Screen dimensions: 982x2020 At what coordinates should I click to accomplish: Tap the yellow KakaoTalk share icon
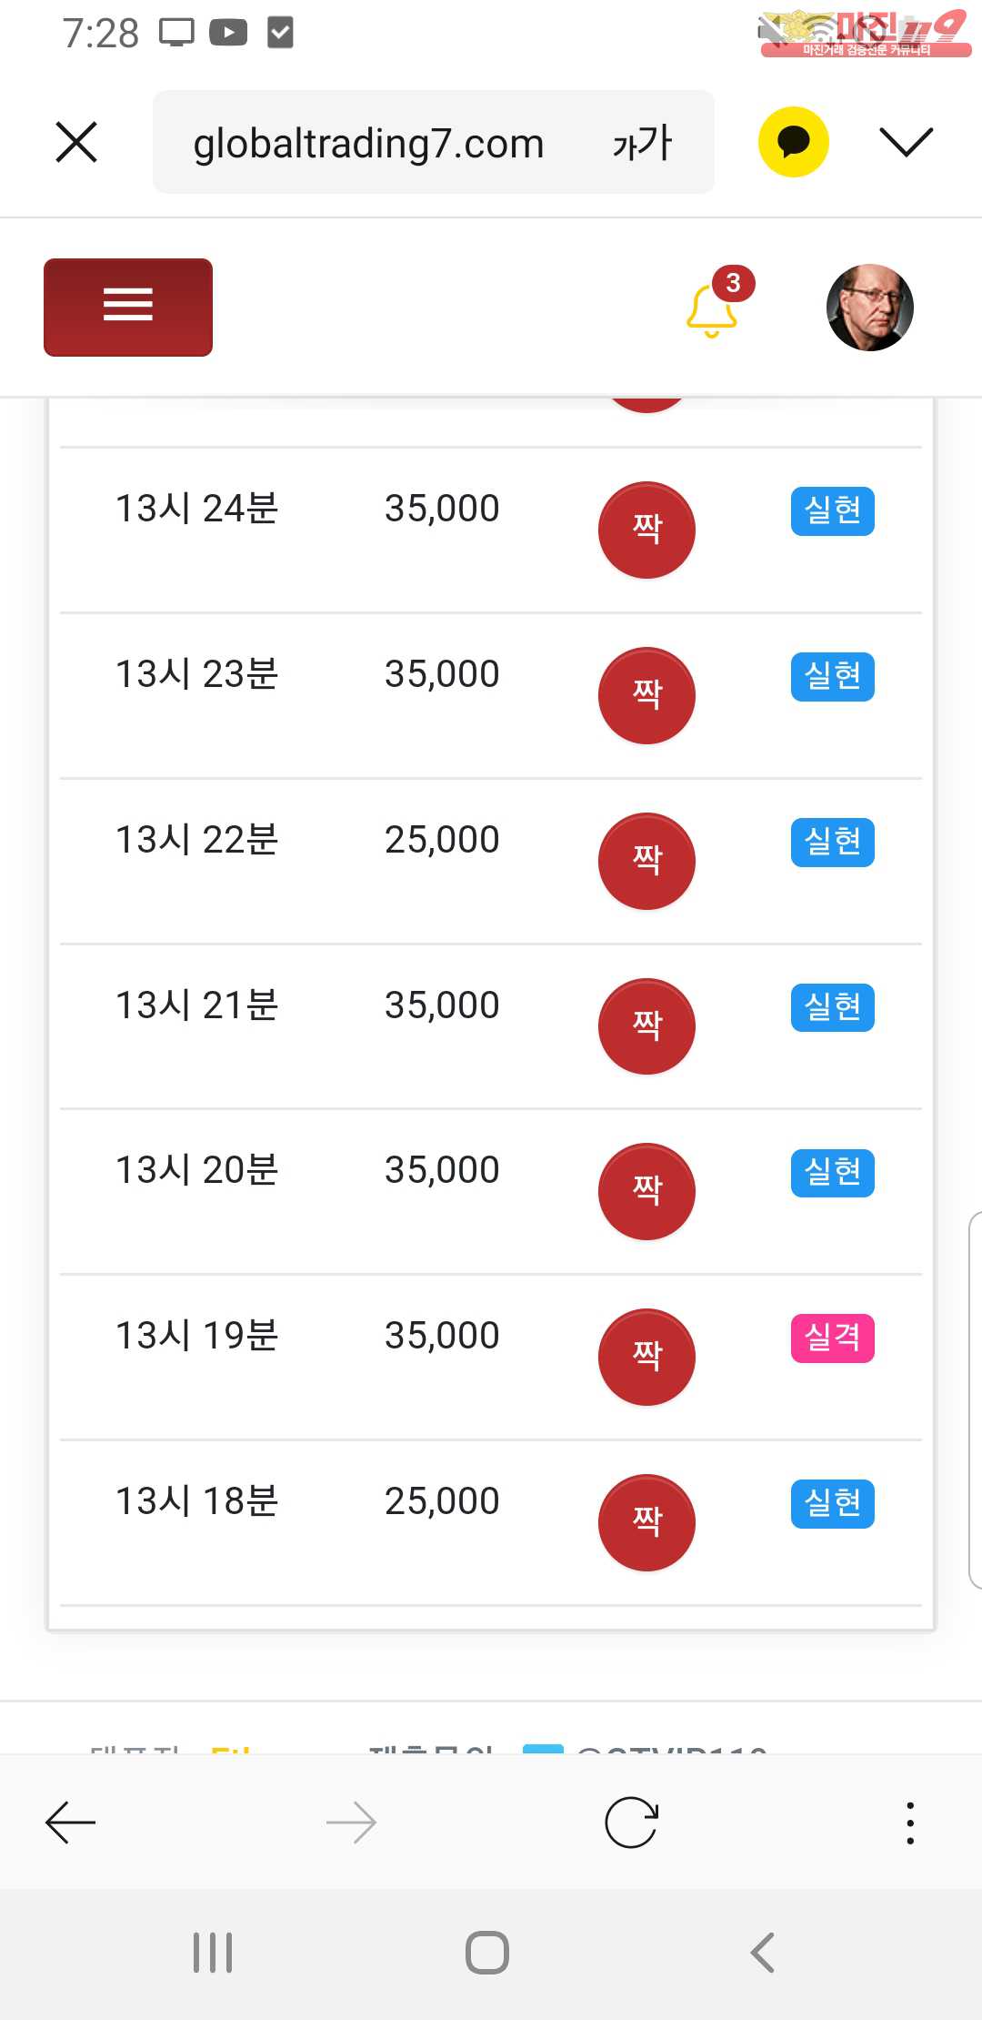tap(793, 142)
